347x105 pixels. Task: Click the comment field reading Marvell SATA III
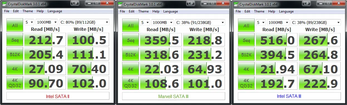[x=174, y=96]
